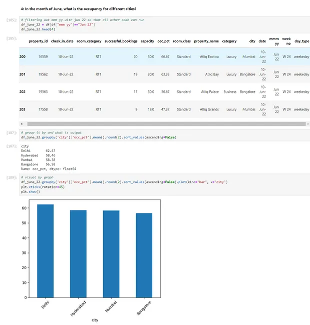Click the plt.xticks(rotation=45) code line
This screenshot has height=325, width=310.
(43, 187)
